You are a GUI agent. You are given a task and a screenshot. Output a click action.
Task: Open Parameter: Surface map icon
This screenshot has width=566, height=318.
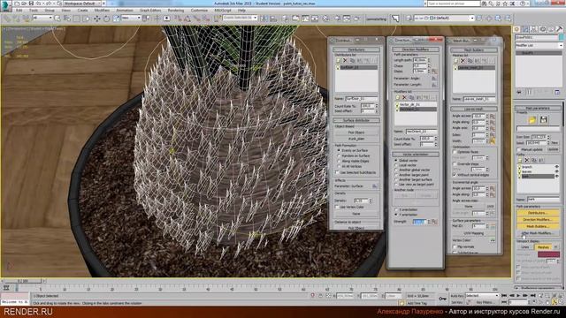coord(375,186)
